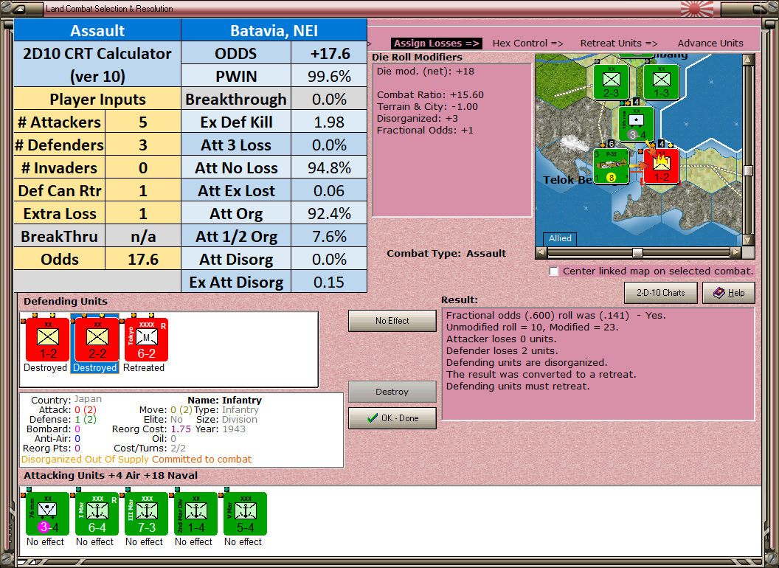Enable center linked map on selected combat
The width and height of the screenshot is (779, 568).
click(x=554, y=271)
